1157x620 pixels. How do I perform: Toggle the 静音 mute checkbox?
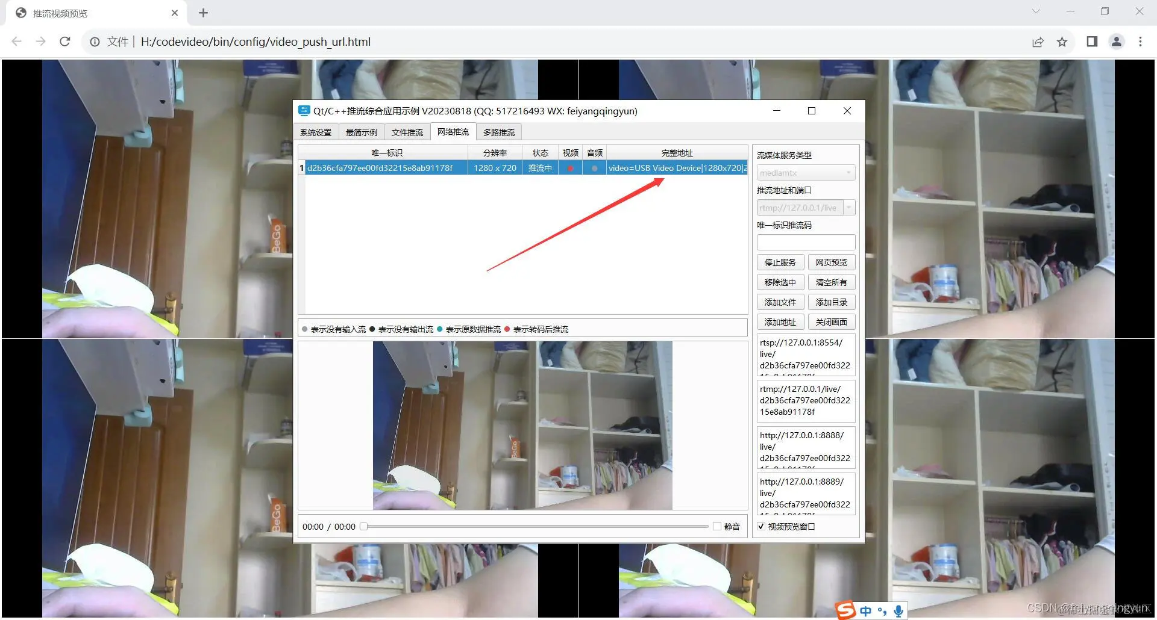(717, 526)
